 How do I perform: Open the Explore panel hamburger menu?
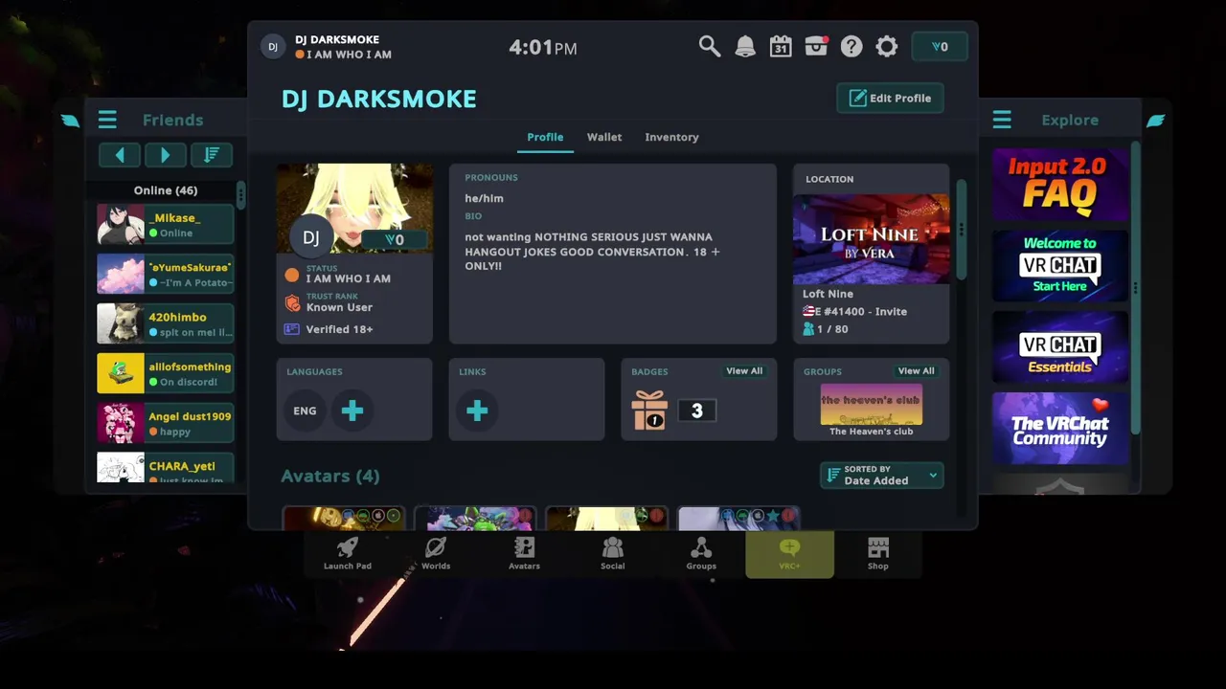[x=1002, y=120]
